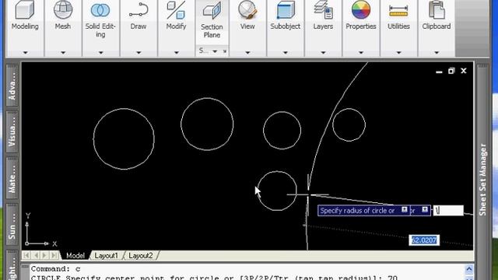Expand the Solid Editing dropdown arrow
The image size is (498, 280).
[100, 52]
